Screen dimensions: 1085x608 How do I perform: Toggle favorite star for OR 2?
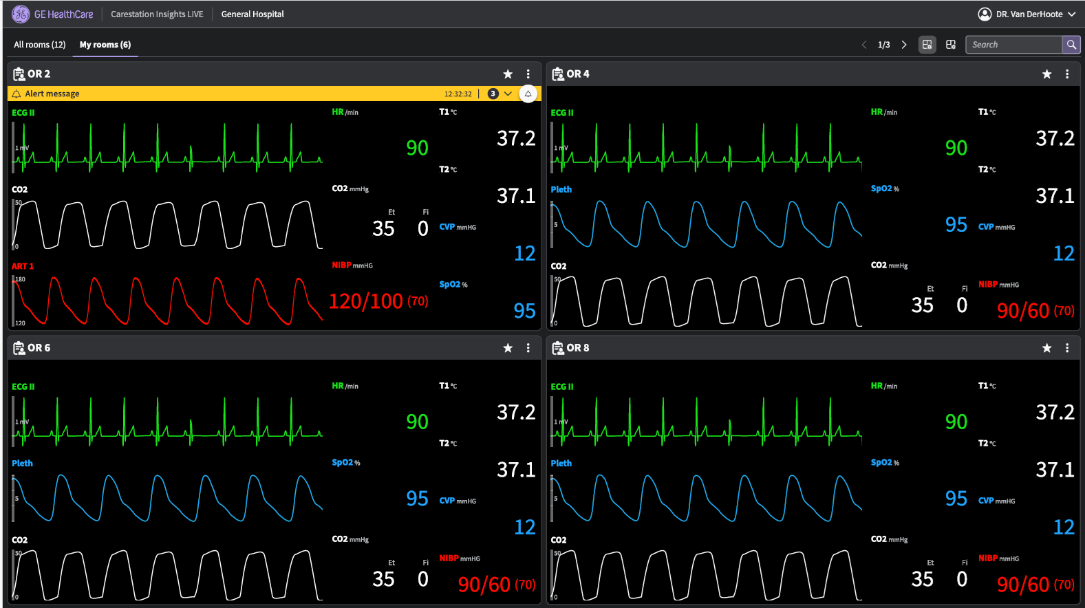pyautogui.click(x=508, y=74)
